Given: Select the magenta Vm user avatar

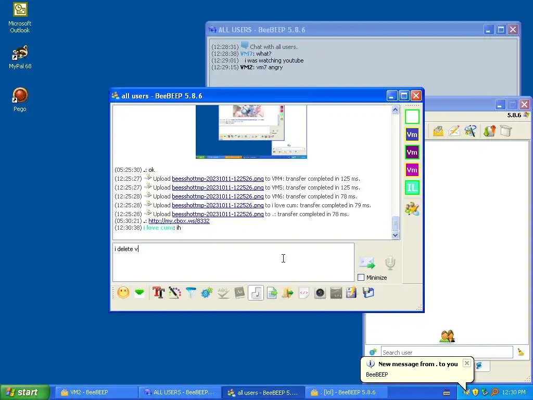Looking at the screenshot, I should (x=412, y=170).
